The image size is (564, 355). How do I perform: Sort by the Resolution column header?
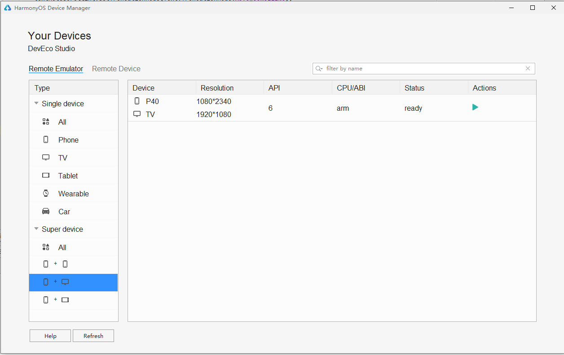pyautogui.click(x=230, y=88)
